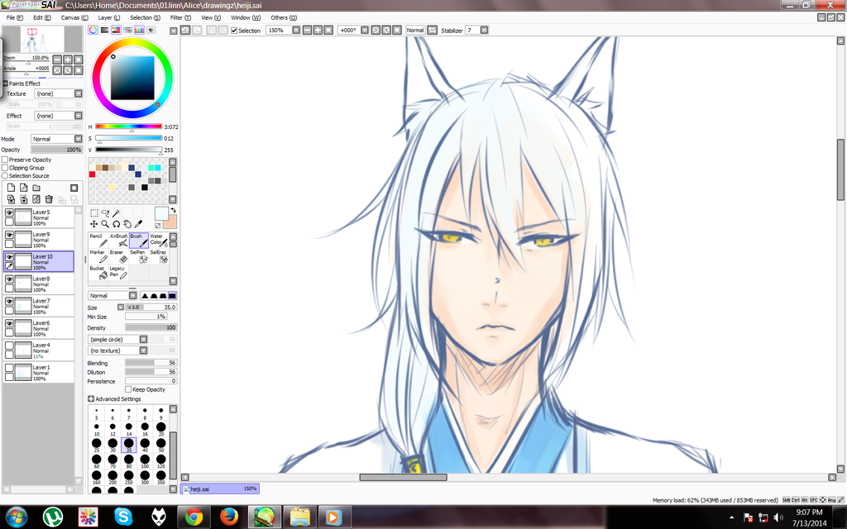Select Layer1 in the layer list

[x=39, y=373]
